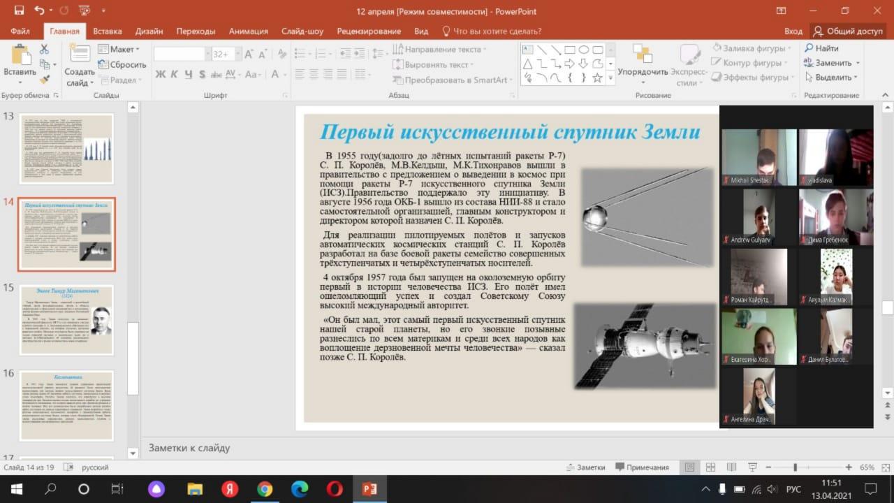Viewport: 894px width, 503px height.
Task: Open the Макет layout dropdown
Action: click(x=119, y=50)
